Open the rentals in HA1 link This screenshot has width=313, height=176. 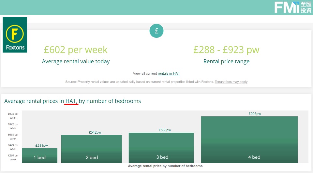169,74
